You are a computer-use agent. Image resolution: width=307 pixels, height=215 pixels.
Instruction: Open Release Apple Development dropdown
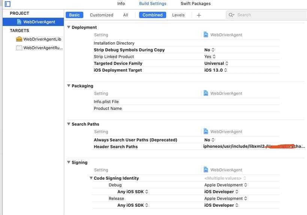(x=226, y=198)
